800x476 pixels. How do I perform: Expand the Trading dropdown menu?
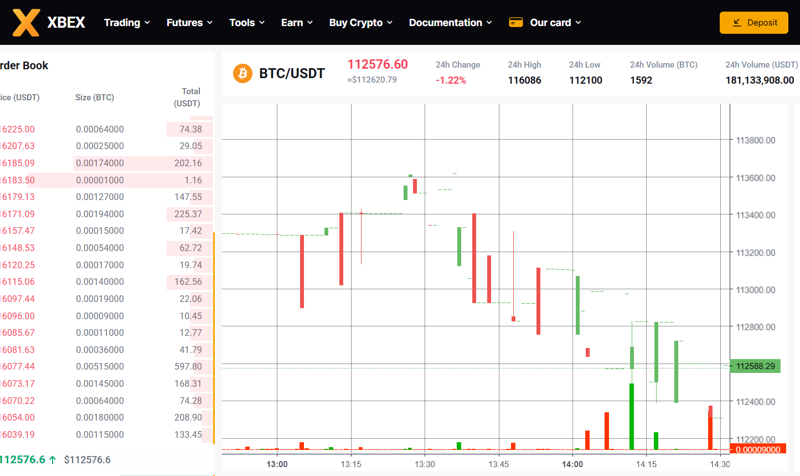pos(127,23)
